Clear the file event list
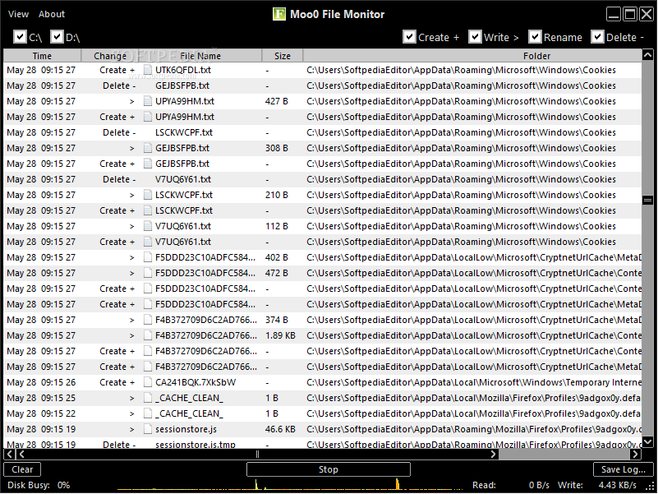 point(22,469)
